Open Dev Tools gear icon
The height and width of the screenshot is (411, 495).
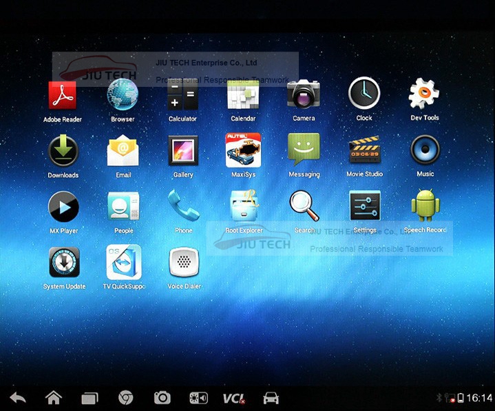[x=424, y=94]
